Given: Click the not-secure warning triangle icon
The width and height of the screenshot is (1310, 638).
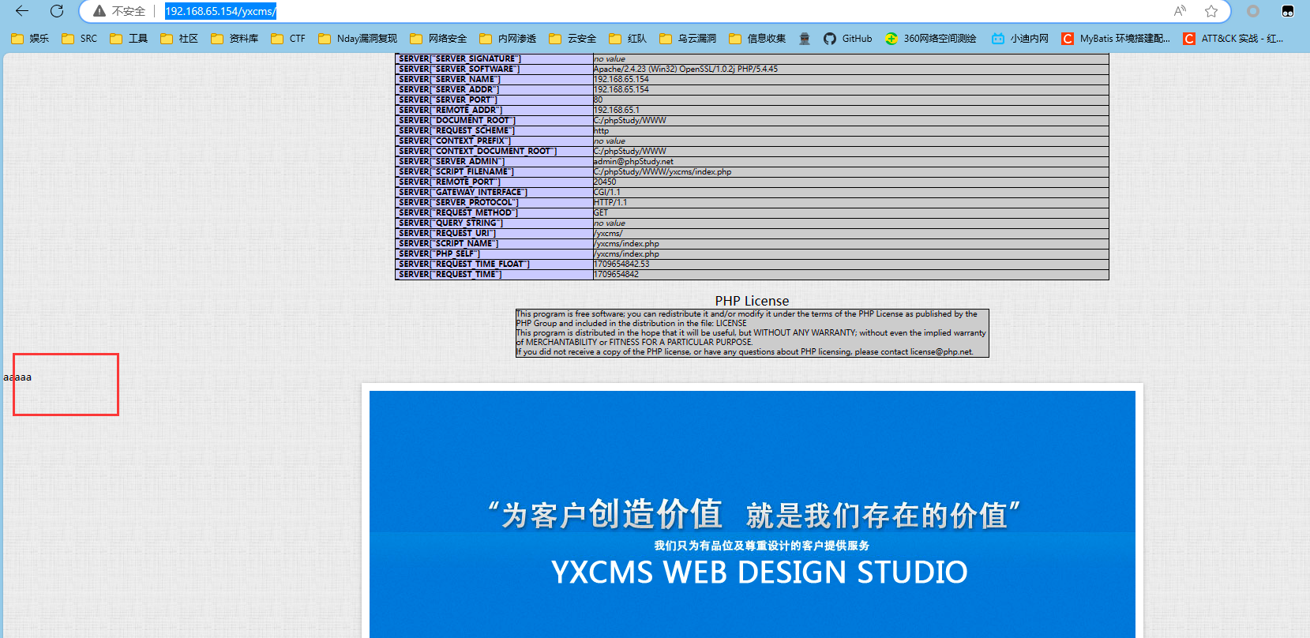Looking at the screenshot, I should tap(99, 11).
